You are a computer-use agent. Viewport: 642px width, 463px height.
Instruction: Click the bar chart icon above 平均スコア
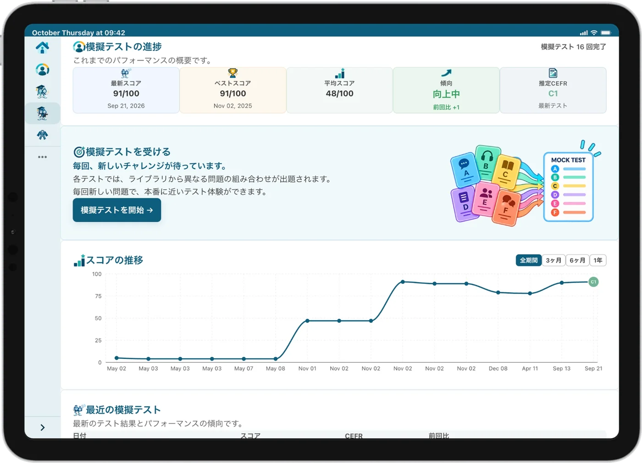pos(340,73)
